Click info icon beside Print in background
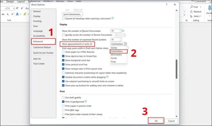Viewport: 212px width, 126px height. 86,101
